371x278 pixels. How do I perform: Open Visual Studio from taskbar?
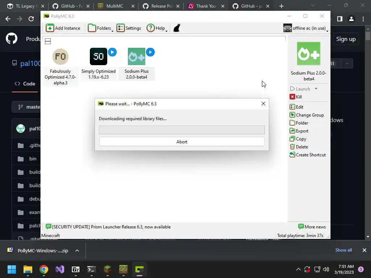(x=60, y=269)
